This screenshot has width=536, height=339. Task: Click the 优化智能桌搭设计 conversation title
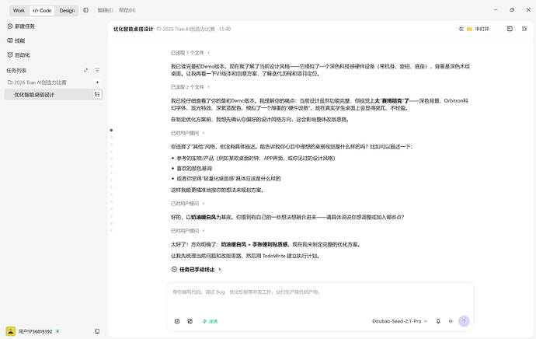(134, 29)
